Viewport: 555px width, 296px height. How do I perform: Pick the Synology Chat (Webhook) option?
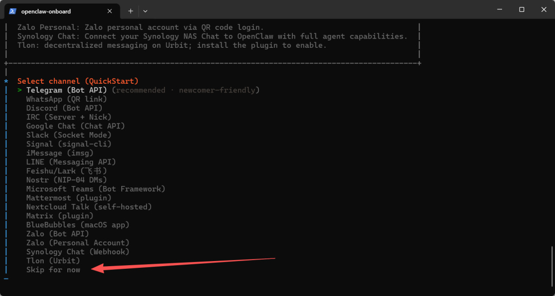click(78, 252)
